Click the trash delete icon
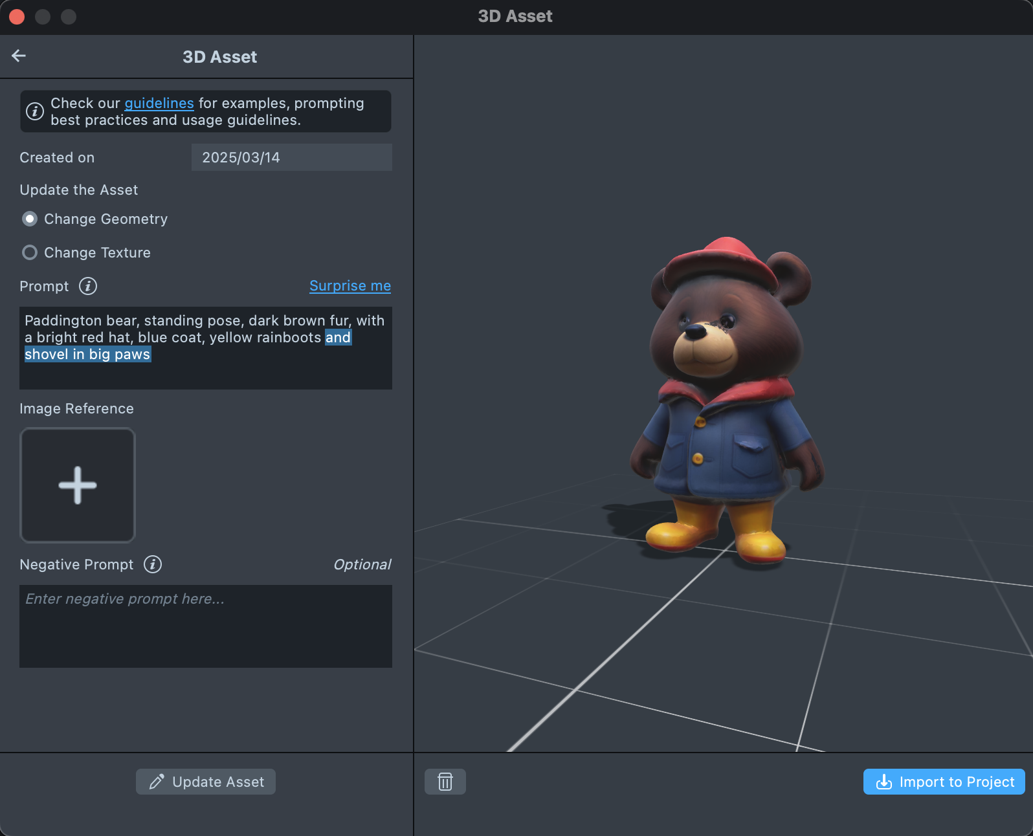 point(445,782)
